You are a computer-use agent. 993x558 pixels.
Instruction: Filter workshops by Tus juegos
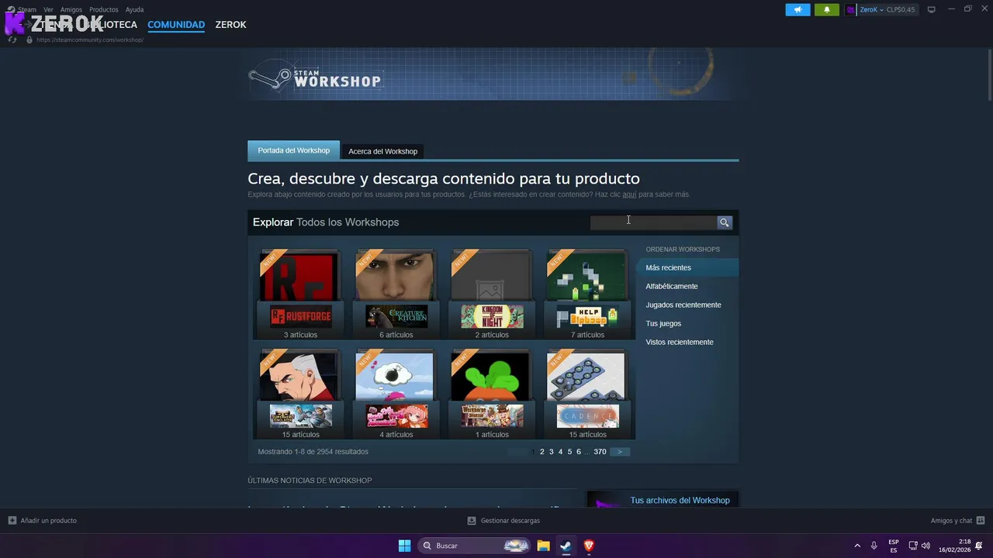click(x=663, y=323)
